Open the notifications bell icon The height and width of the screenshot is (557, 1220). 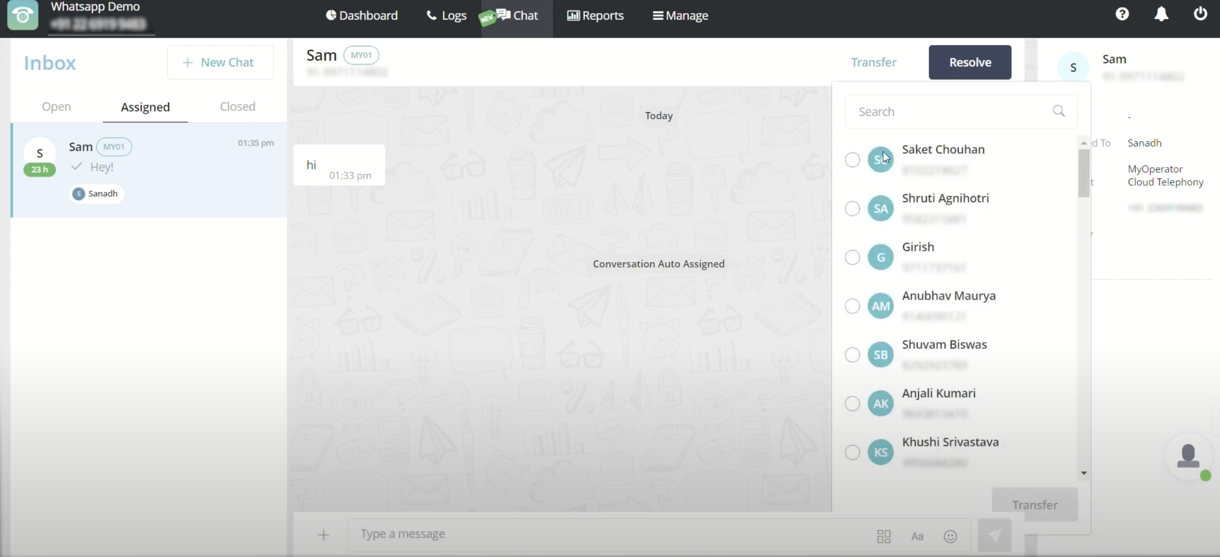tap(1161, 14)
